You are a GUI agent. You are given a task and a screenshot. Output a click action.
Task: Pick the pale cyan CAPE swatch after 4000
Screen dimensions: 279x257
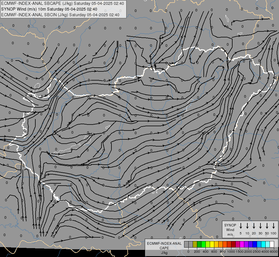[x=268, y=244]
